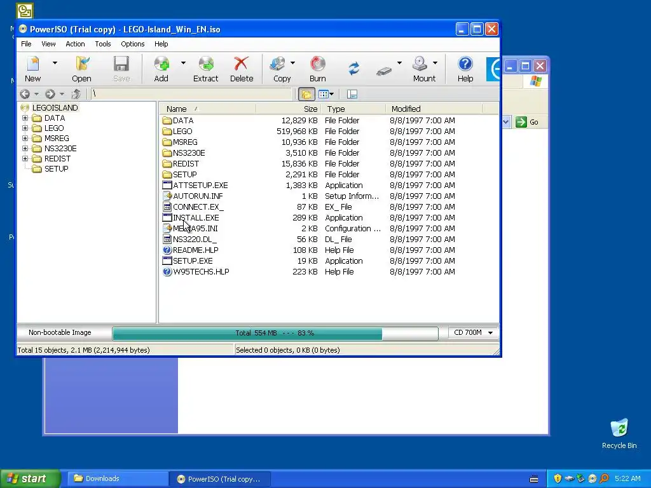Viewport: 651px width, 488px height.
Task: Toggle the properties pane icon
Action: point(352,94)
